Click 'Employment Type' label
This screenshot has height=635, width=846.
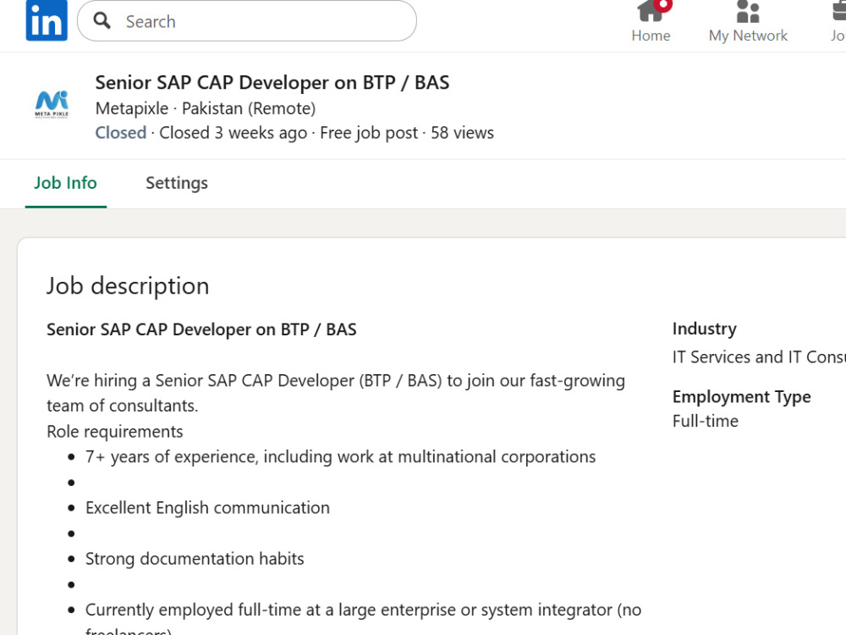741,397
